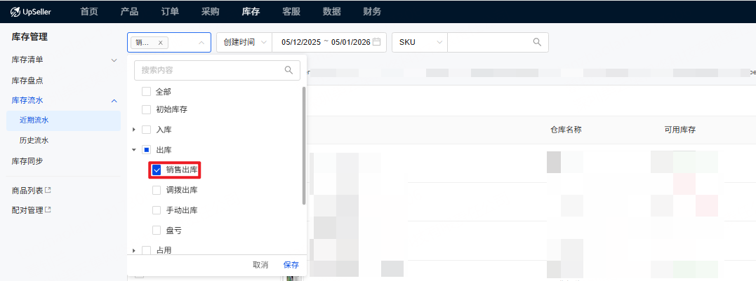Click the 保存 button
756x281 pixels.
point(291,265)
